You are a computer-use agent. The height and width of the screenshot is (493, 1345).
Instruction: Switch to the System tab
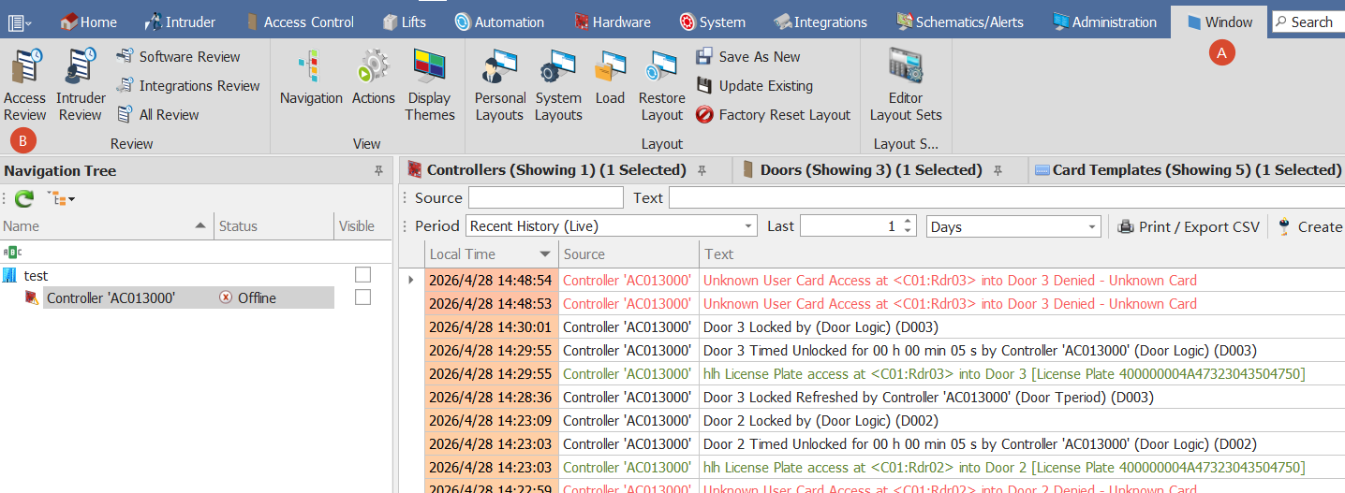[713, 22]
